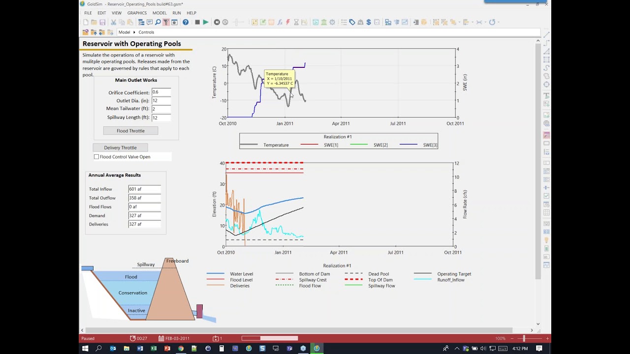Click the Paste clipboard icon
This screenshot has height=354, width=630.
click(130, 22)
